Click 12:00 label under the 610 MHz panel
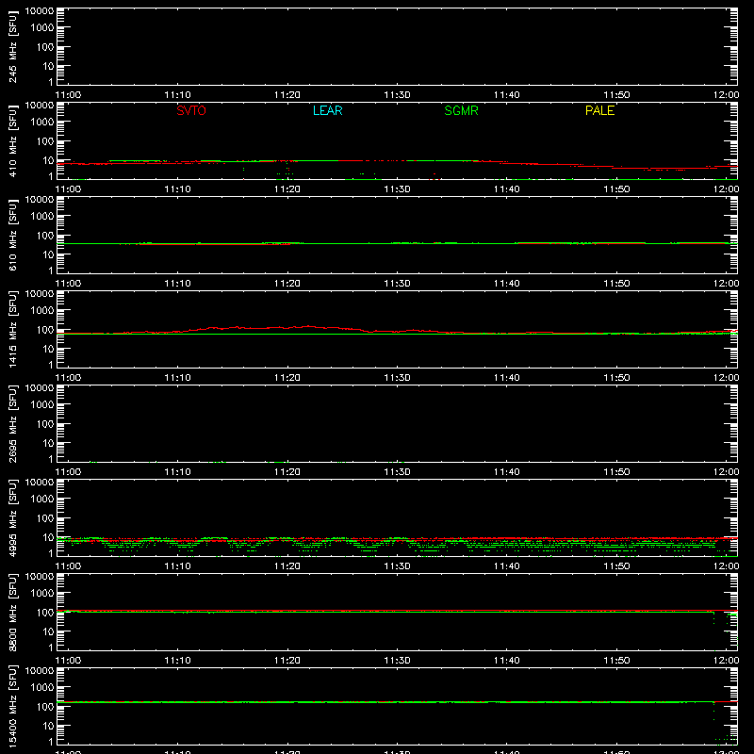Screen dimensions: 754x754 tap(726, 284)
